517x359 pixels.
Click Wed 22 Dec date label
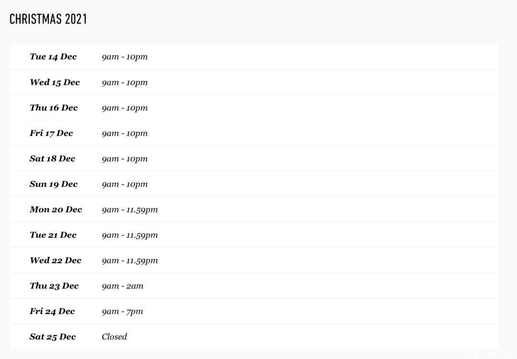click(x=56, y=260)
